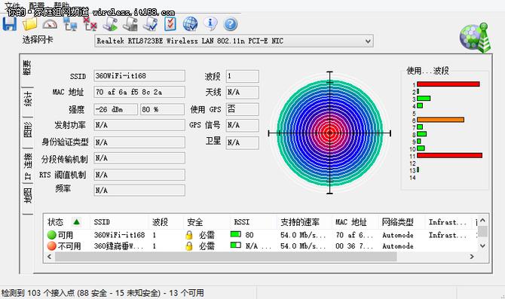
Task: Sort list by SSID column header
Action: (119, 222)
